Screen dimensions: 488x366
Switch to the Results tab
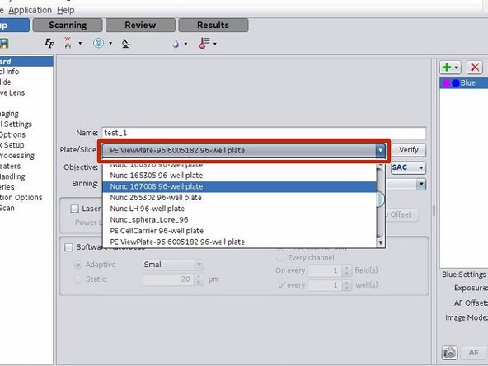pyautogui.click(x=213, y=25)
